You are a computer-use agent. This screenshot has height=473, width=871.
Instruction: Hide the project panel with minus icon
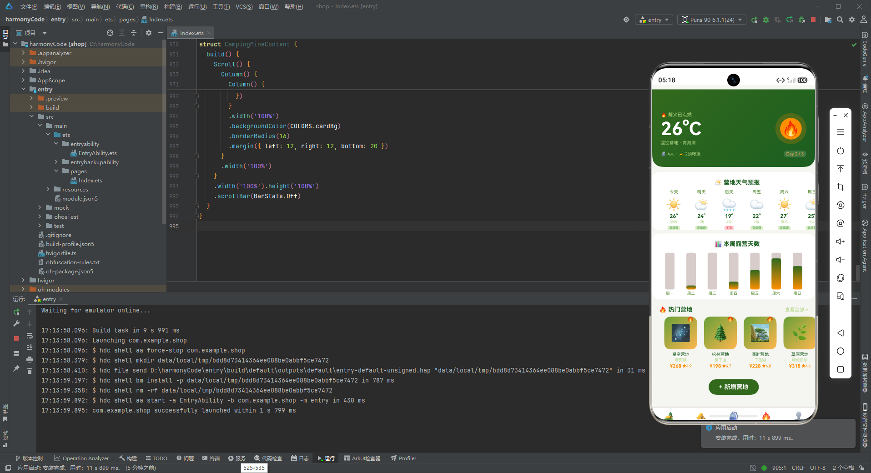tap(161, 33)
